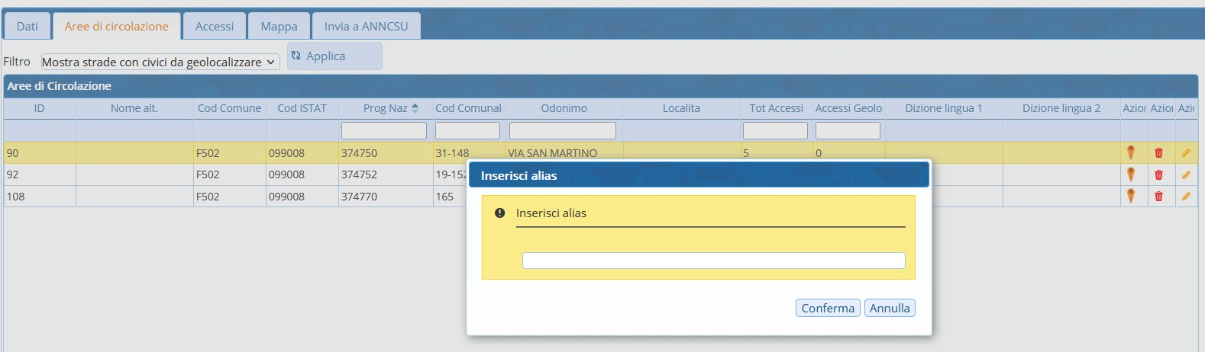Click the refresh icon on the Applica button
The width and height of the screenshot is (1205, 352).
point(296,56)
